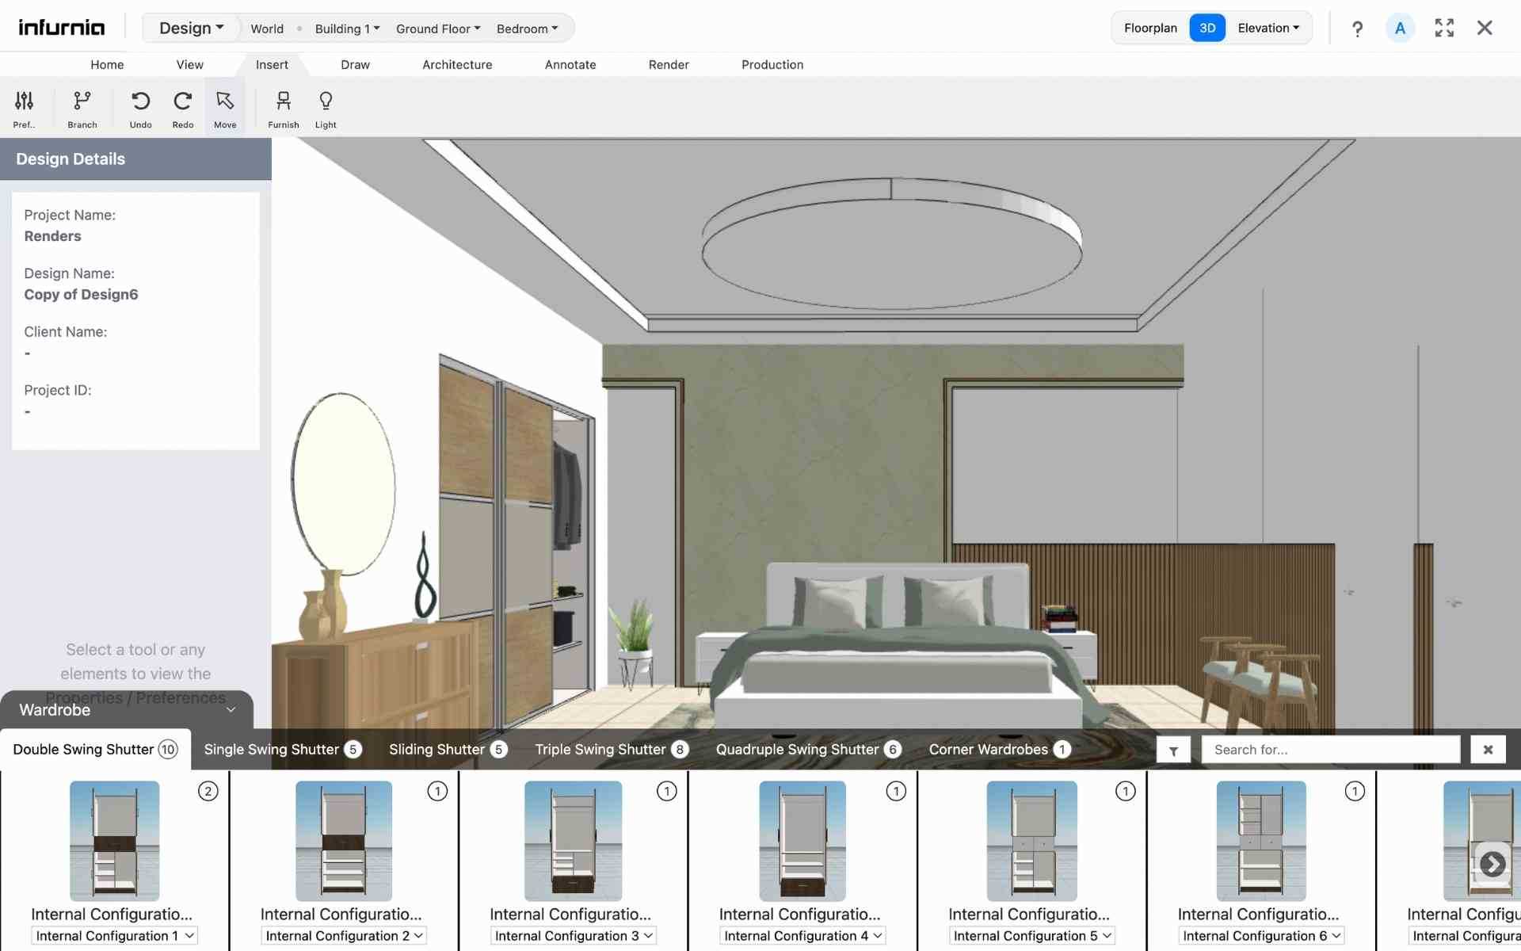Open the Production ribbon tab
1521x951 pixels.
[x=772, y=65]
